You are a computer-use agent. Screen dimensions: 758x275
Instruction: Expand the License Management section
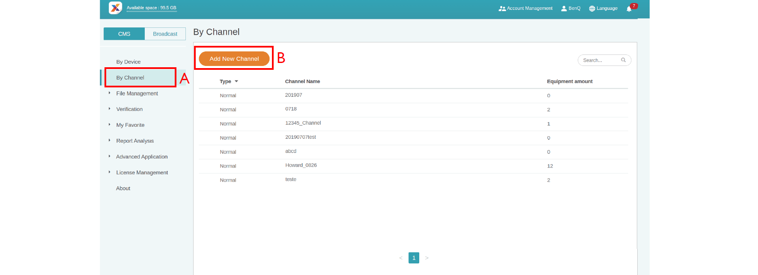(x=142, y=173)
